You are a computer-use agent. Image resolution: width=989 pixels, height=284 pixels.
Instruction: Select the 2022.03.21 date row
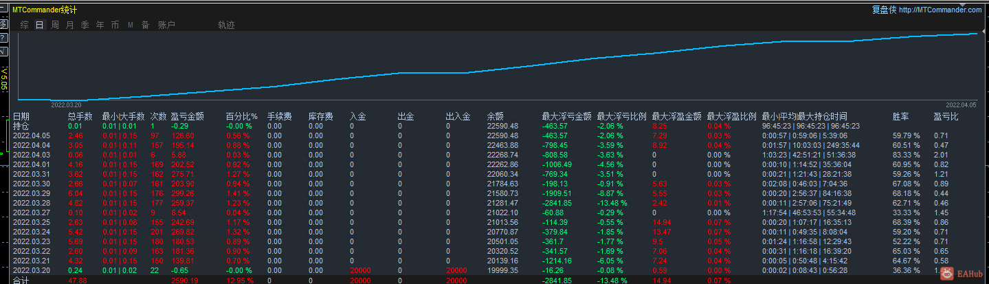coord(31,261)
